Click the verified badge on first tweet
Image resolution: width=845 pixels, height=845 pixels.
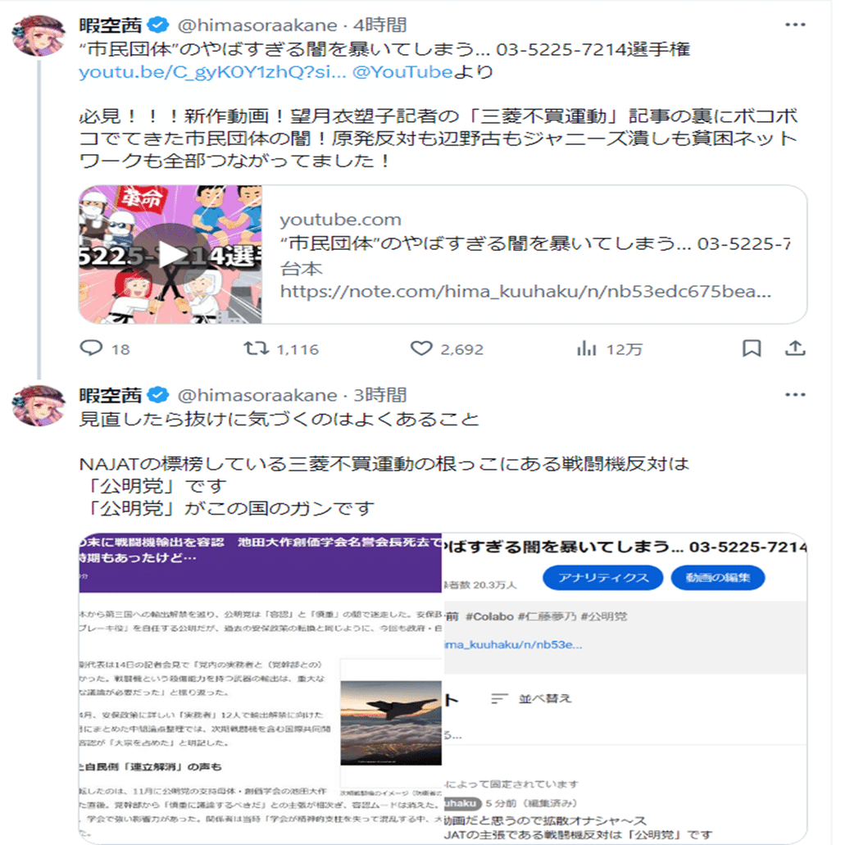(158, 25)
